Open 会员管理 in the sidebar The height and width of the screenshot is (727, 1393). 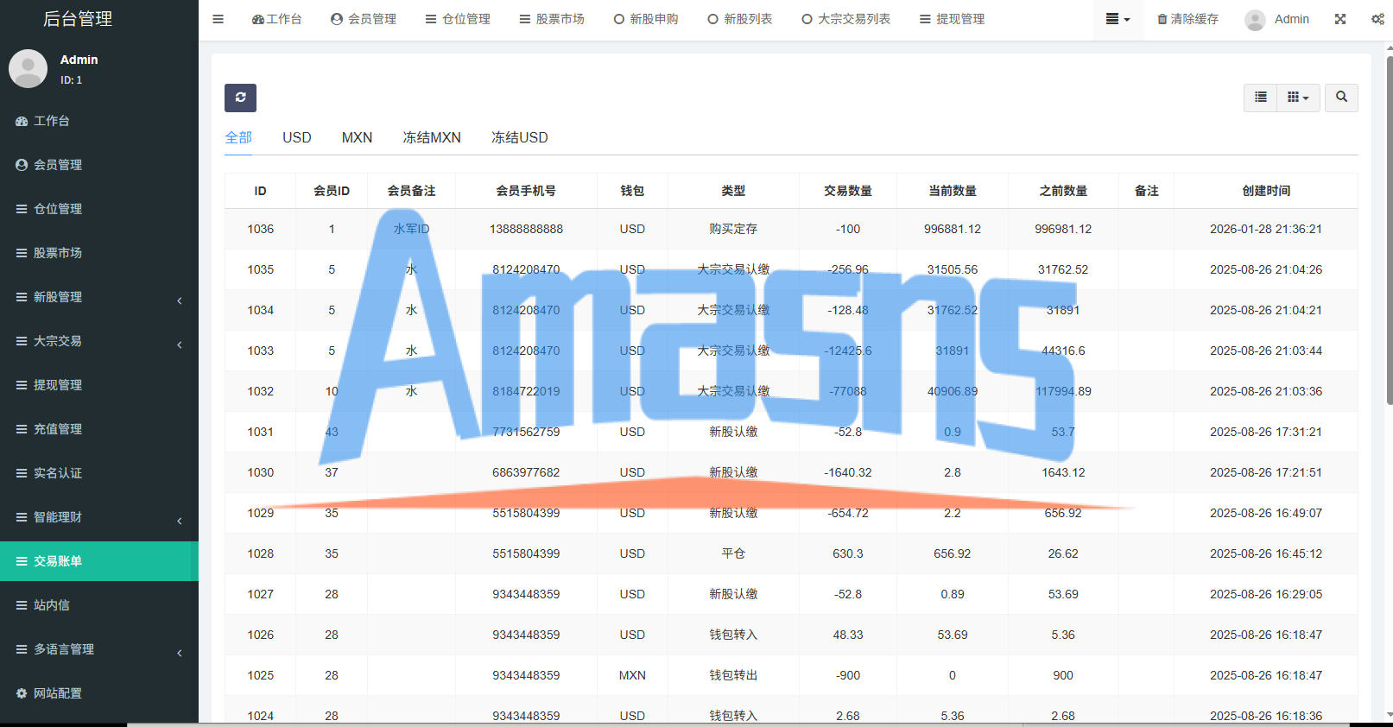click(99, 165)
